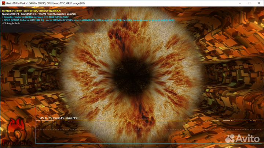Click the Avito watermark logo
Viewport: 264px width, 148px height.
(x=230, y=138)
